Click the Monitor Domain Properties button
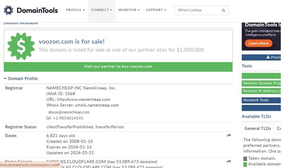This screenshot has height=168, width=288. (x=261, y=83)
